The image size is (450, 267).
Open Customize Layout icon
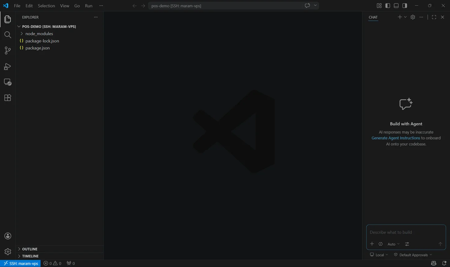[x=379, y=6]
